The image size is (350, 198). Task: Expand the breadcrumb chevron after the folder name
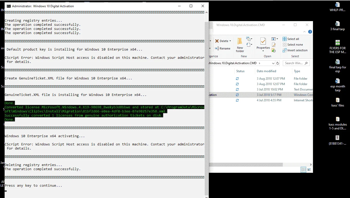[x=259, y=63]
